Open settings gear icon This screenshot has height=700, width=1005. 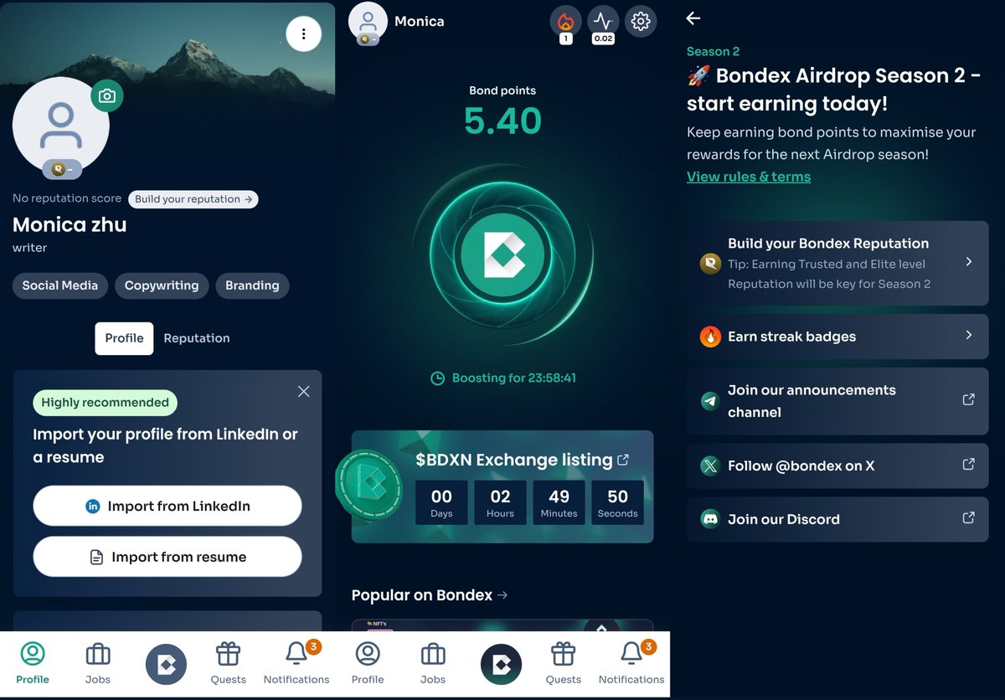tap(641, 21)
